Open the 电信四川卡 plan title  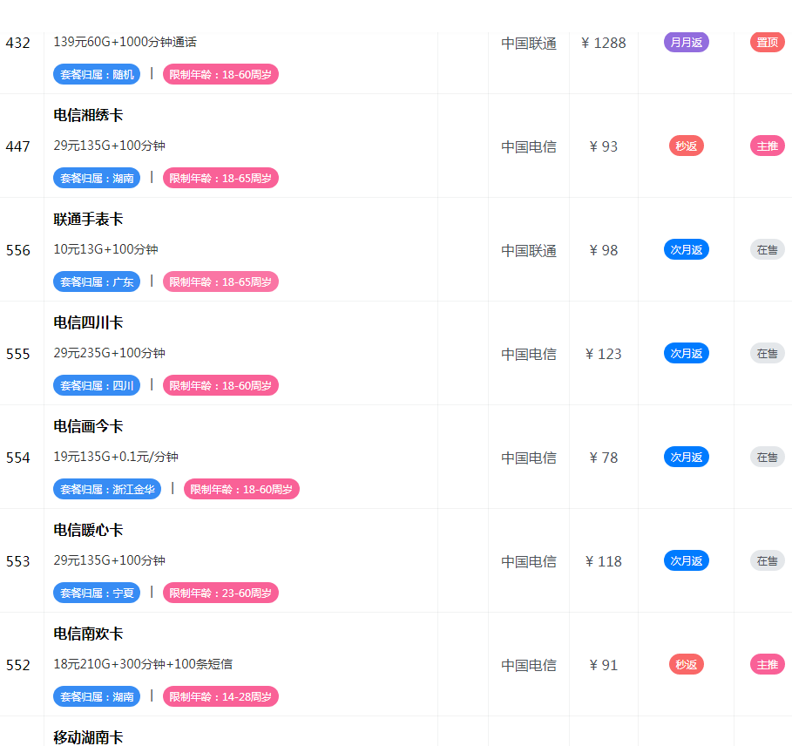[88, 322]
